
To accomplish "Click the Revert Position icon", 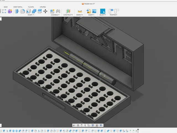I will tap(117, 11).
